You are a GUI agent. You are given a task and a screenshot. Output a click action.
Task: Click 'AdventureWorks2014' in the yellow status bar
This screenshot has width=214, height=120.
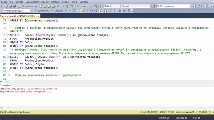tap(186, 112)
